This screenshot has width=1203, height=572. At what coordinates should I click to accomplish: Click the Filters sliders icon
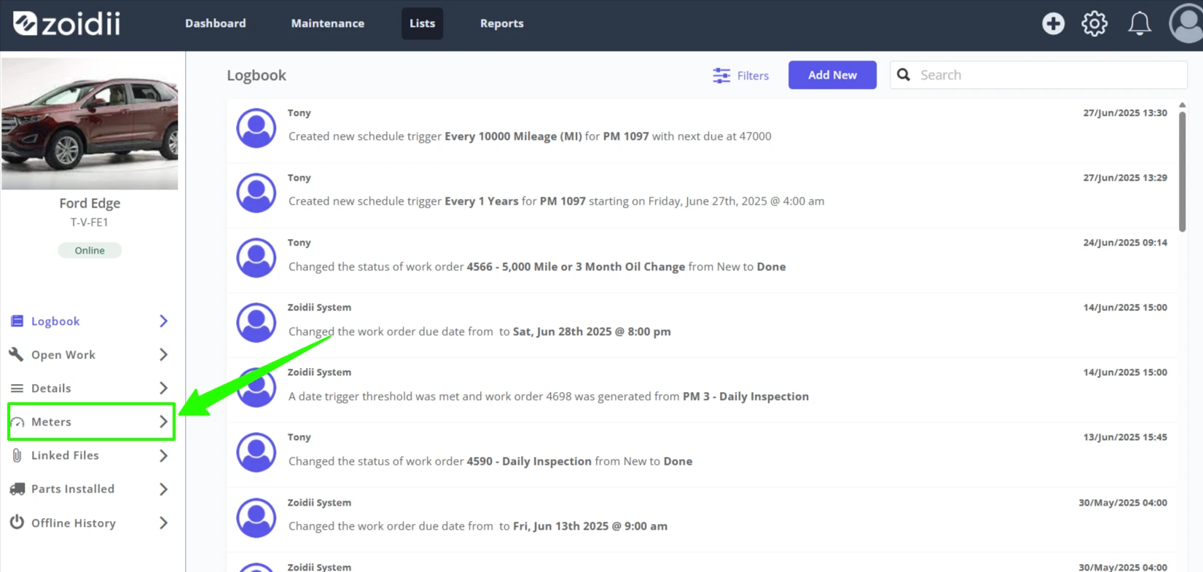[721, 76]
